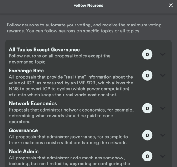Close the Follow Neurons dialog
Viewport: 177px width, 167px height.
point(171,6)
